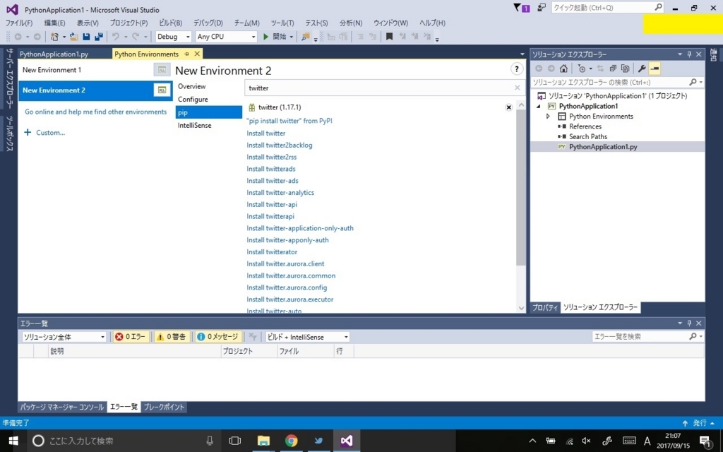
Task: Select the Overview view
Action: click(x=192, y=86)
